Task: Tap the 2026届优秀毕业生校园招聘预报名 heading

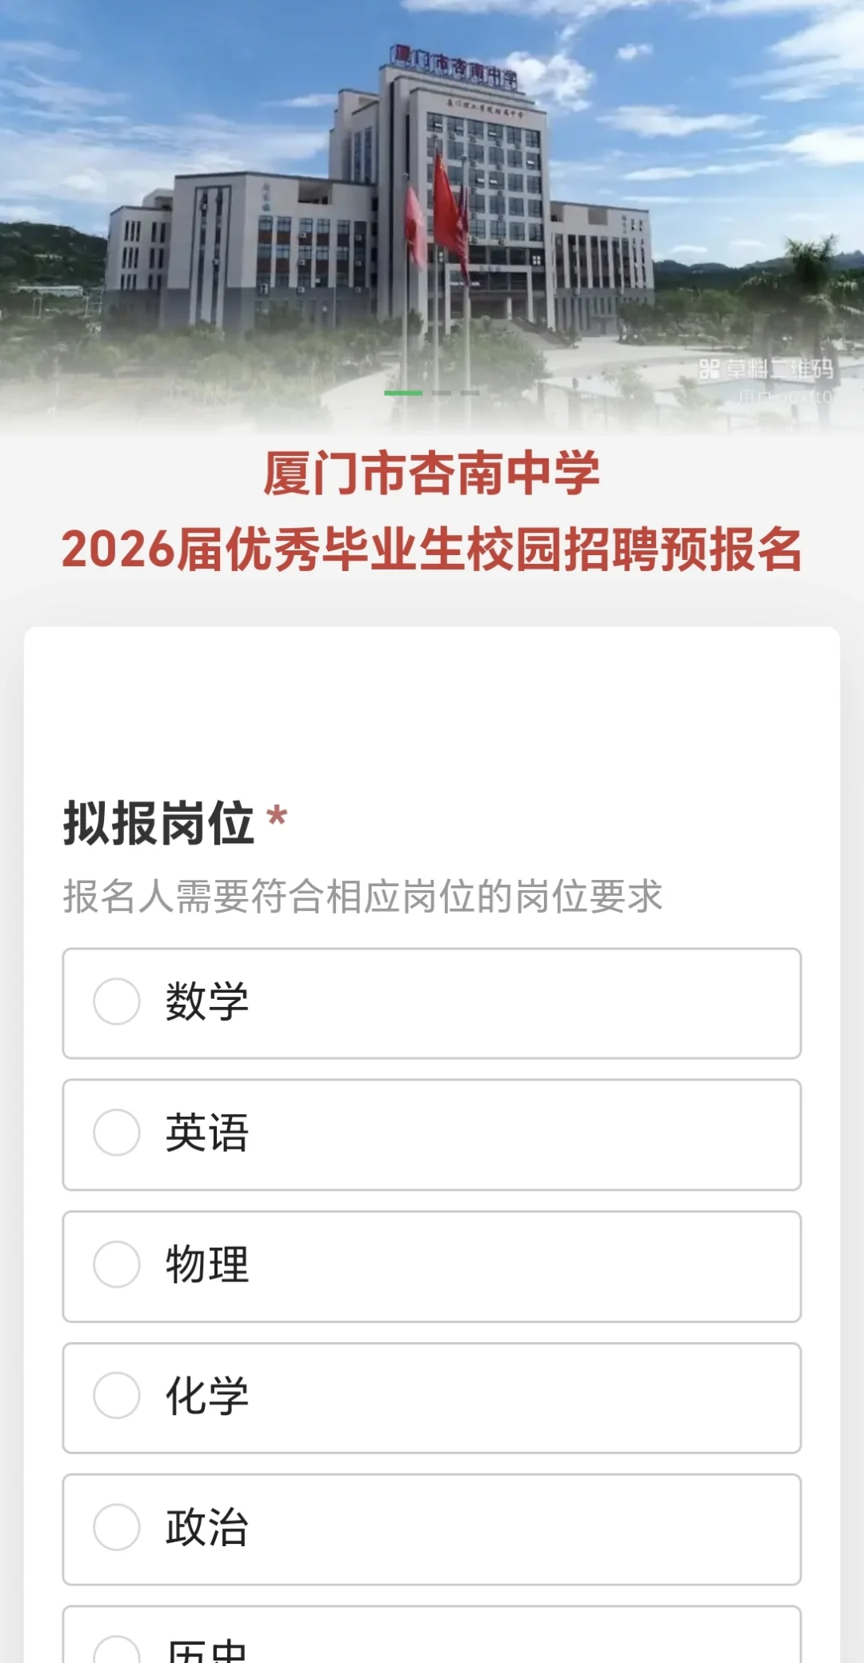Action: [x=432, y=550]
